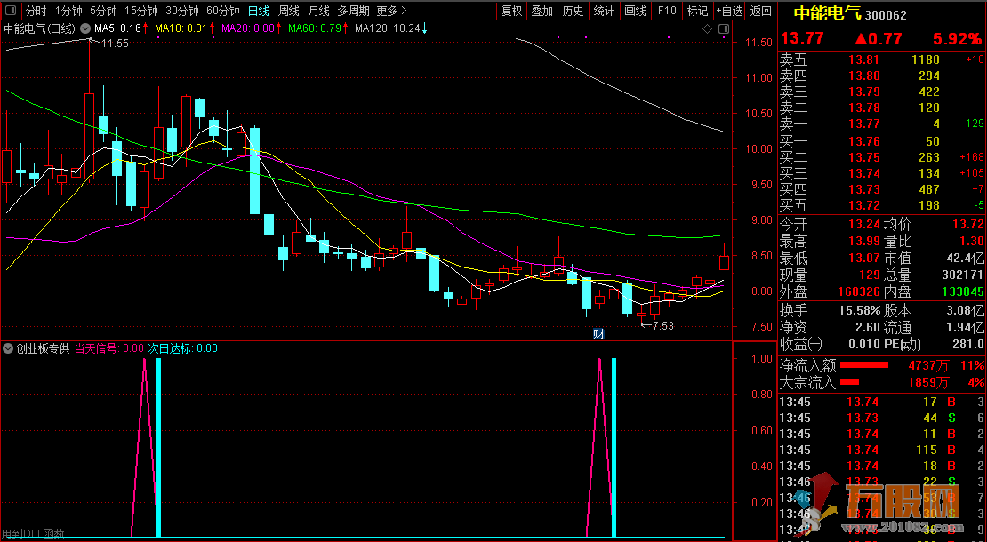Click the 返回 back button
Image resolution: width=987 pixels, height=542 pixels.
[x=761, y=11]
